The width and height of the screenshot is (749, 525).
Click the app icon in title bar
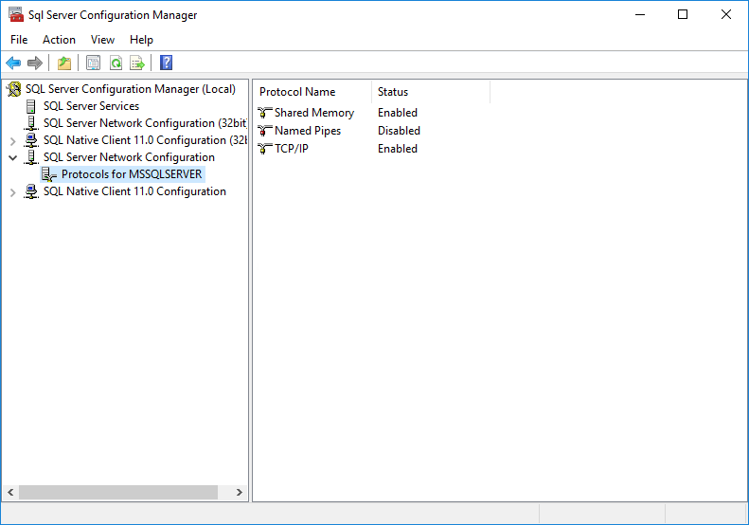point(16,14)
